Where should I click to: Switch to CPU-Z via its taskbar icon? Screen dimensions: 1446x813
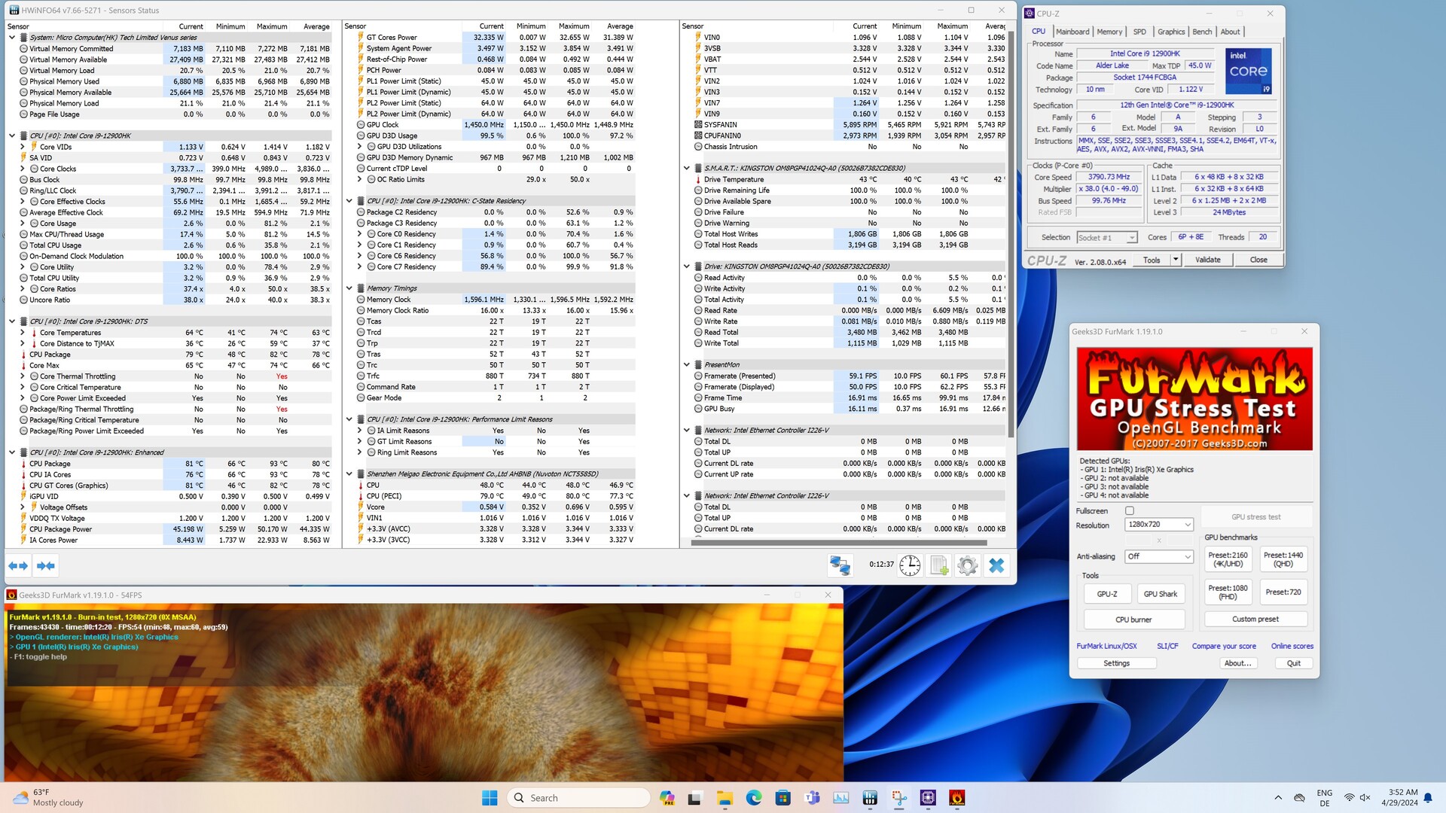tap(928, 798)
